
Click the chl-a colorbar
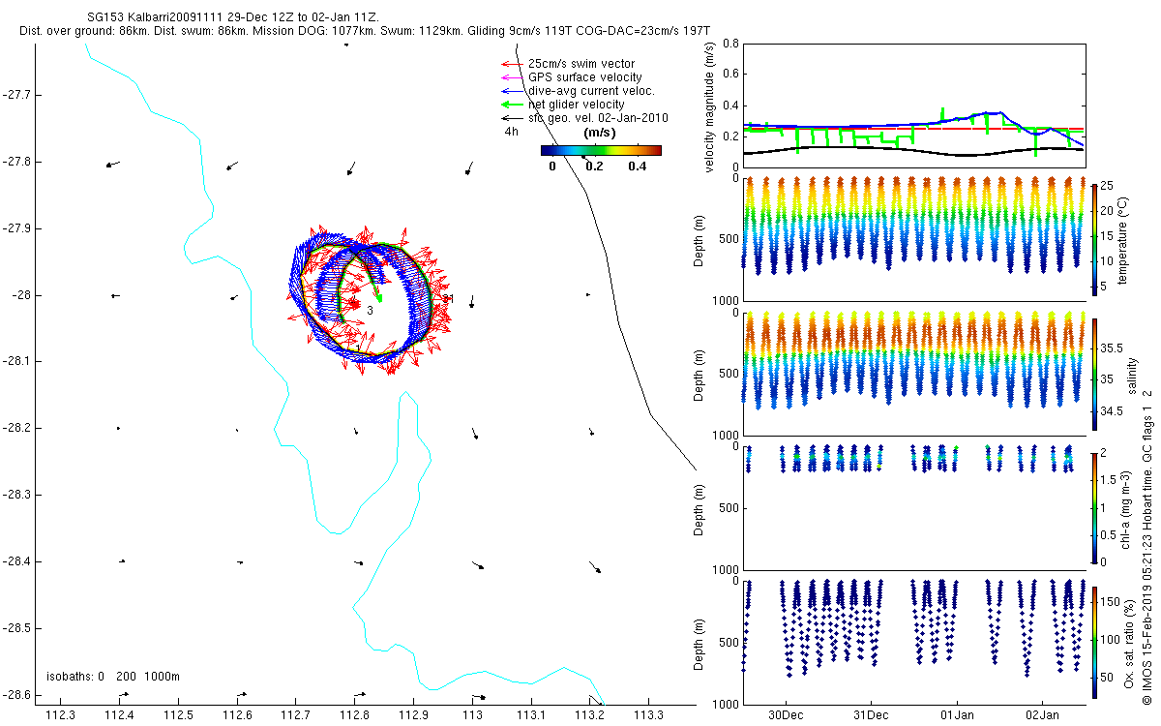click(1094, 508)
